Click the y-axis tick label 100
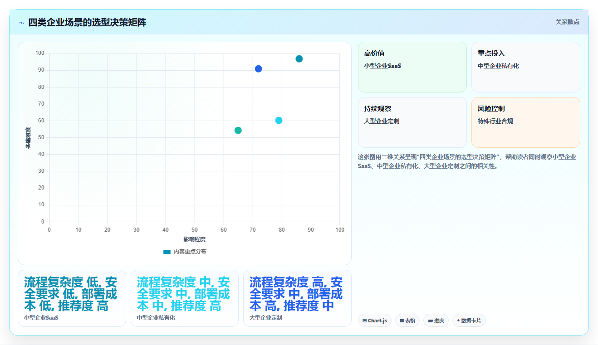The image size is (598, 345). 40,53
